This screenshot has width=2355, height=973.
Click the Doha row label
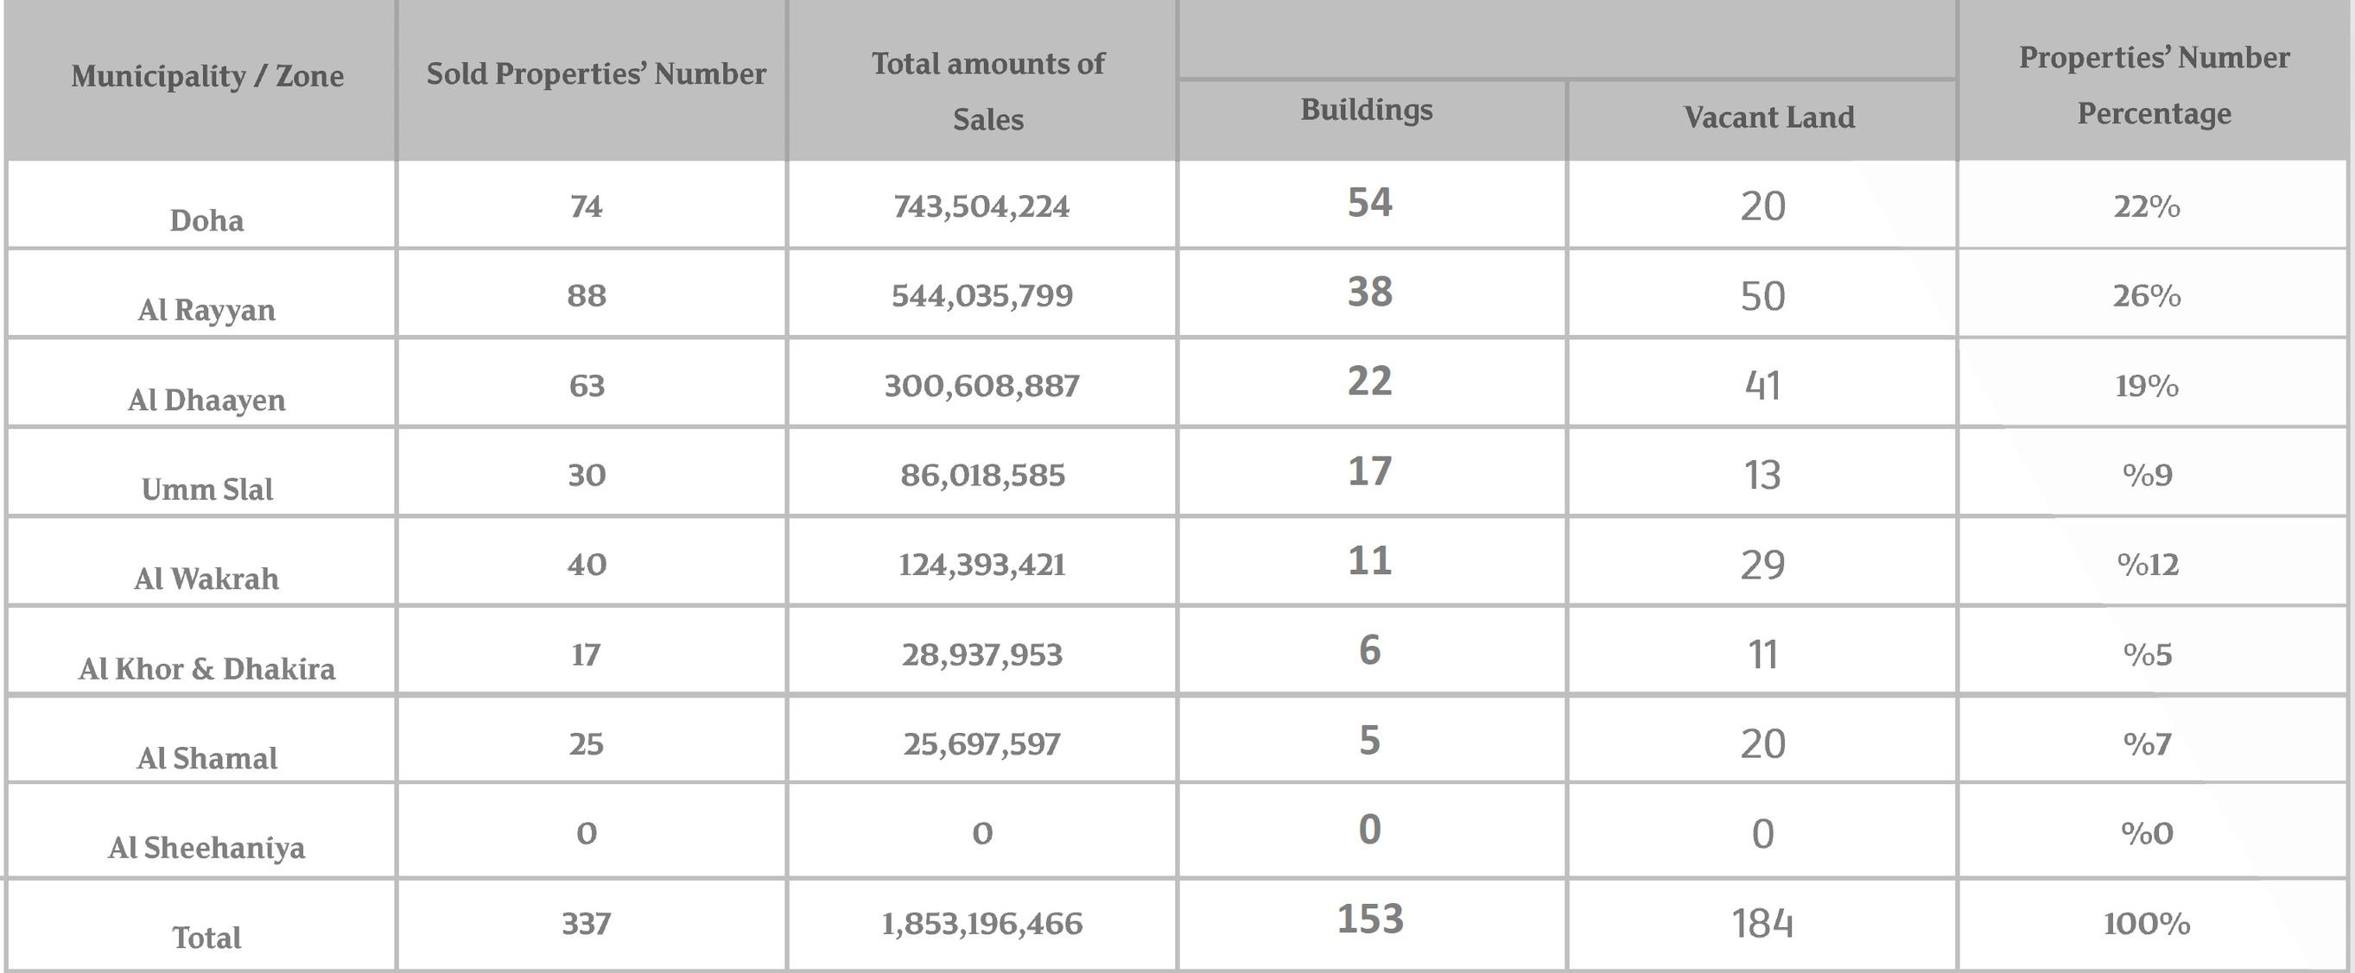[206, 221]
